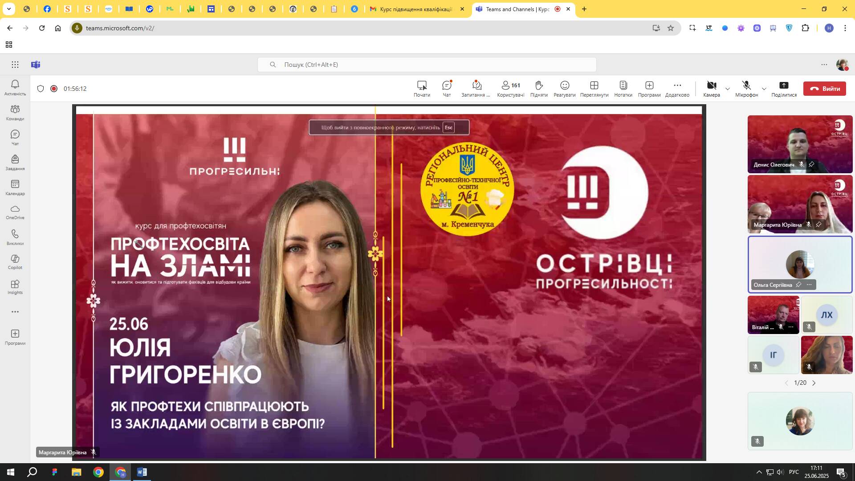Click the Почати meeting toolbar button

click(422, 89)
